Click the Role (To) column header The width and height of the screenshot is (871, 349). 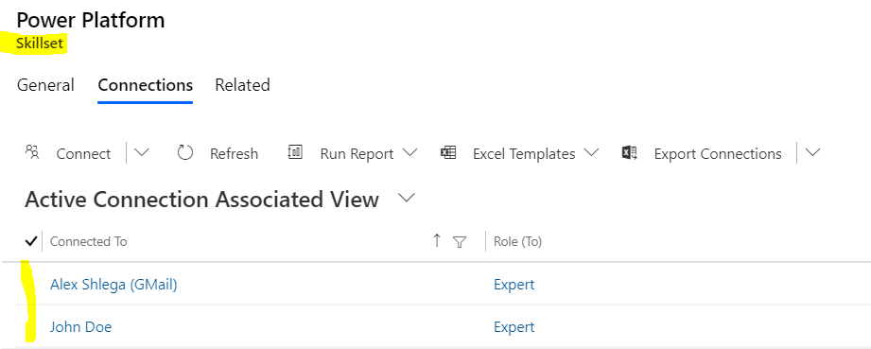click(517, 241)
